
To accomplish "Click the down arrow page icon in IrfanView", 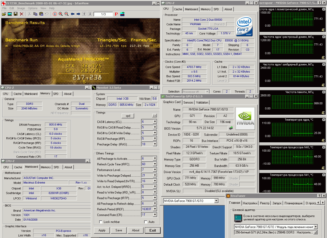I will [x=90, y=14].
